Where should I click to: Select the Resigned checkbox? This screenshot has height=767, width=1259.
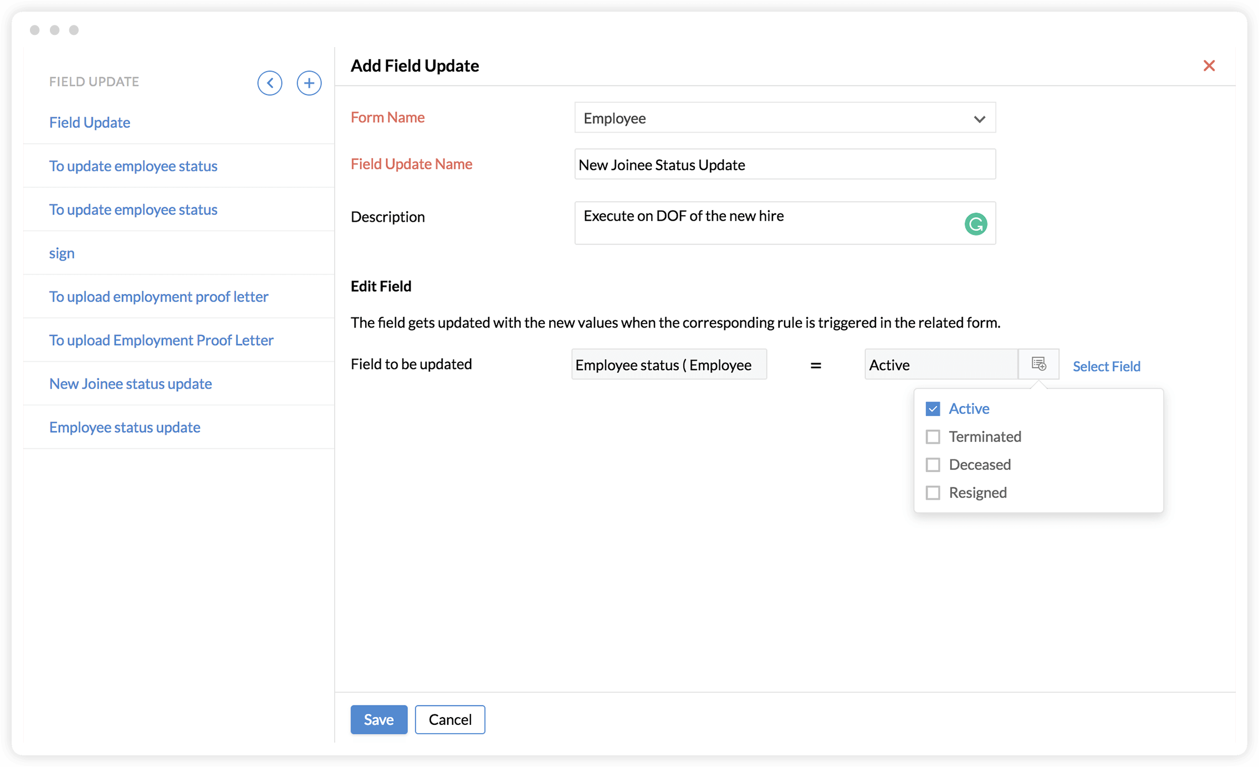point(933,493)
